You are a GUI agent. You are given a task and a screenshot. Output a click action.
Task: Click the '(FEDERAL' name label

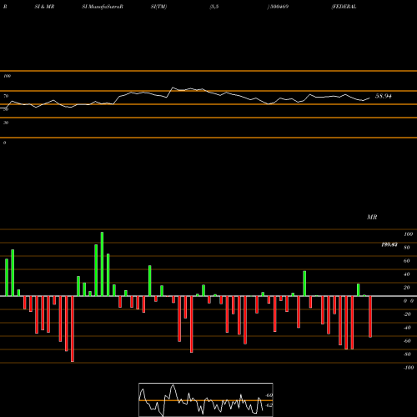(x=344, y=7)
